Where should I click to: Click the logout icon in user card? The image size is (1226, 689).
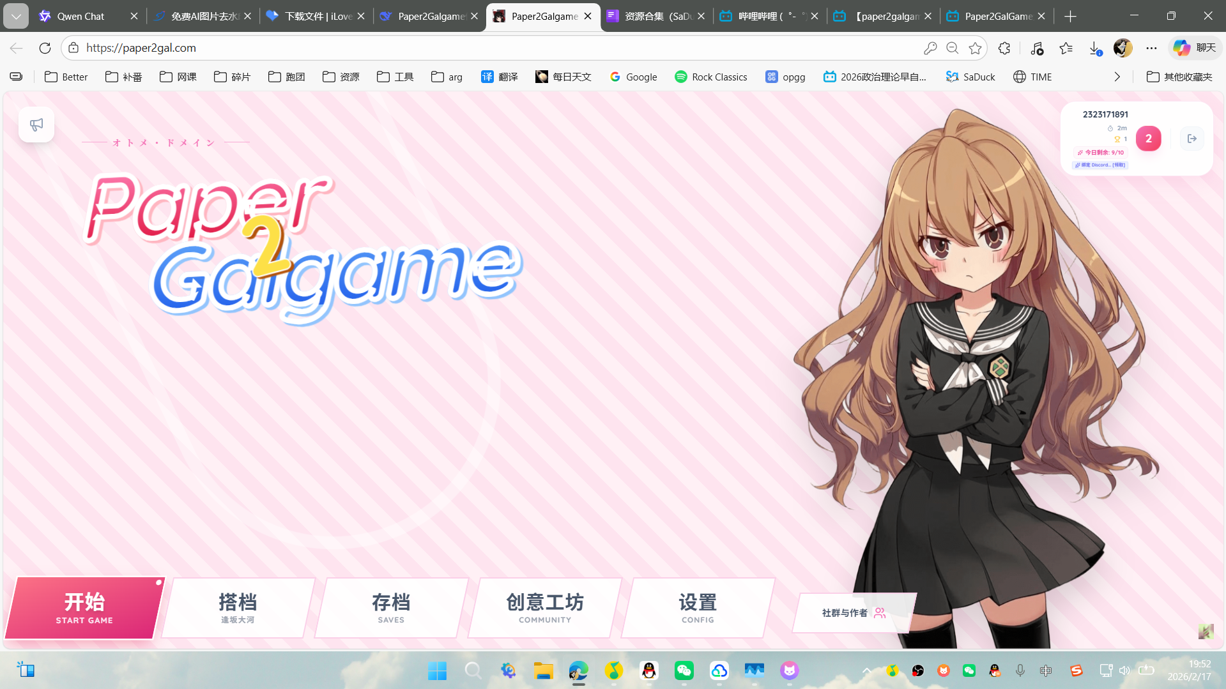tap(1192, 139)
